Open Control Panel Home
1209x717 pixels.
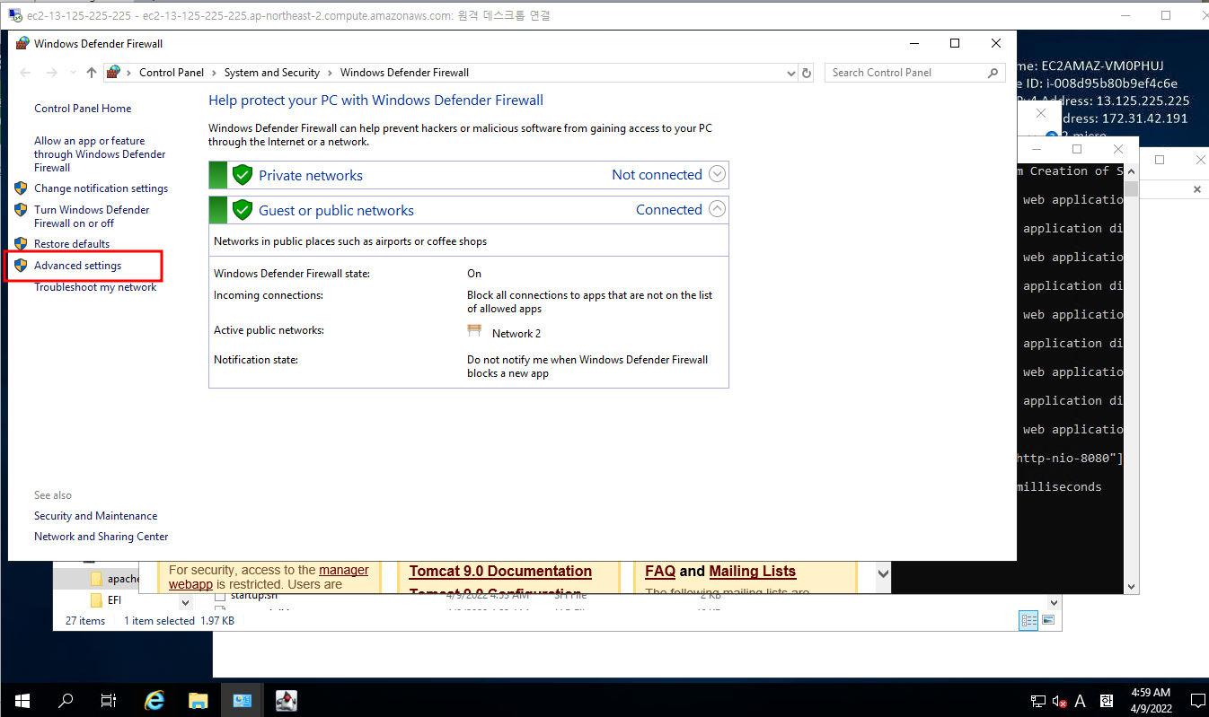[83, 109]
